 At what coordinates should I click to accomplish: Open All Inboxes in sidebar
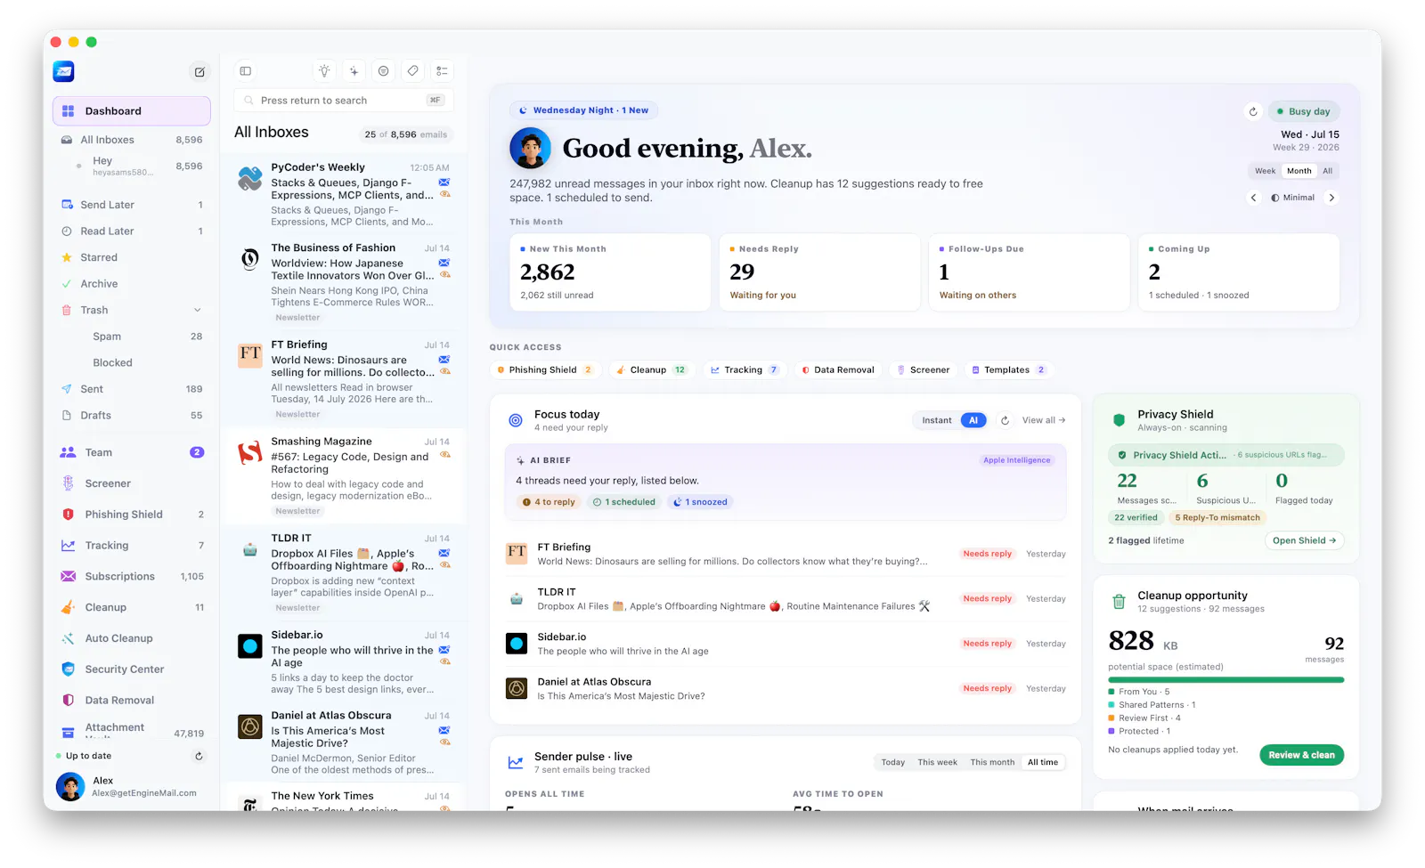pos(132,140)
